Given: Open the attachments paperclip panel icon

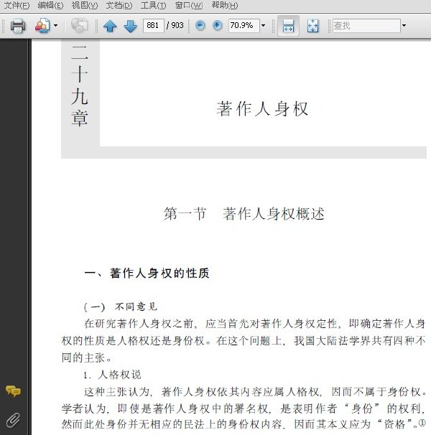Looking at the screenshot, I should 13,420.
